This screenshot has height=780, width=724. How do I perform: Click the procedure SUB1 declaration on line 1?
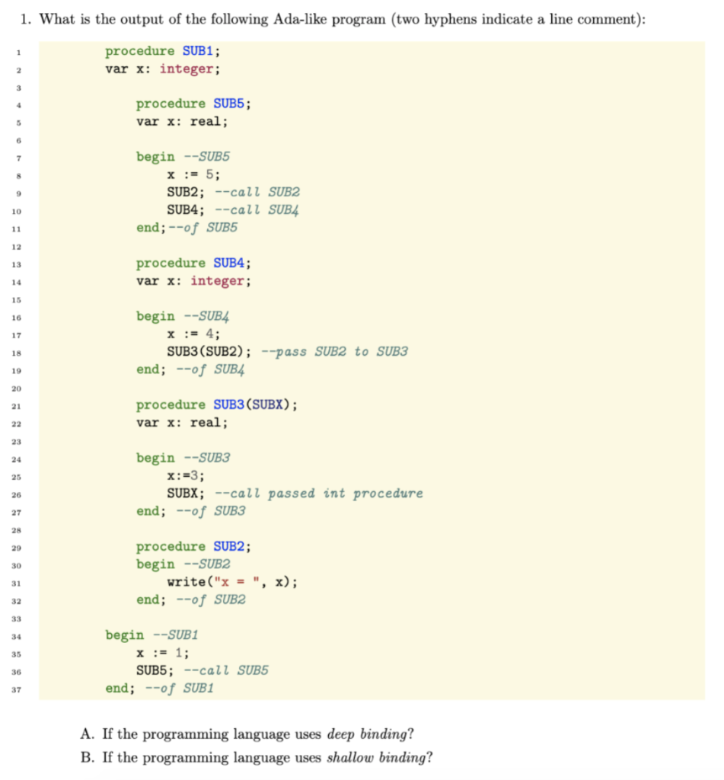[163, 50]
